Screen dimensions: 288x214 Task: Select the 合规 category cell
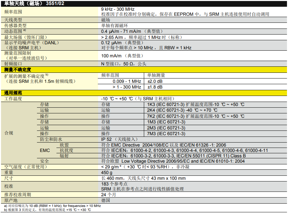9,133
